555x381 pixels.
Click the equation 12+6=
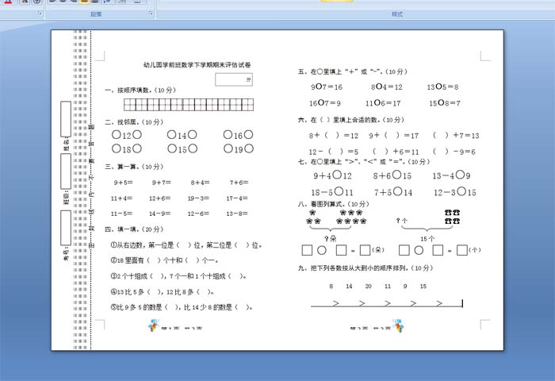click(159, 198)
